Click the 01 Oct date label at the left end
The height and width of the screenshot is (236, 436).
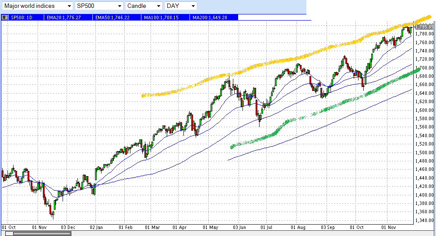(x=9, y=227)
